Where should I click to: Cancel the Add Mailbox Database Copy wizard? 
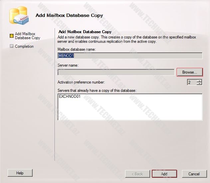tap(194, 174)
